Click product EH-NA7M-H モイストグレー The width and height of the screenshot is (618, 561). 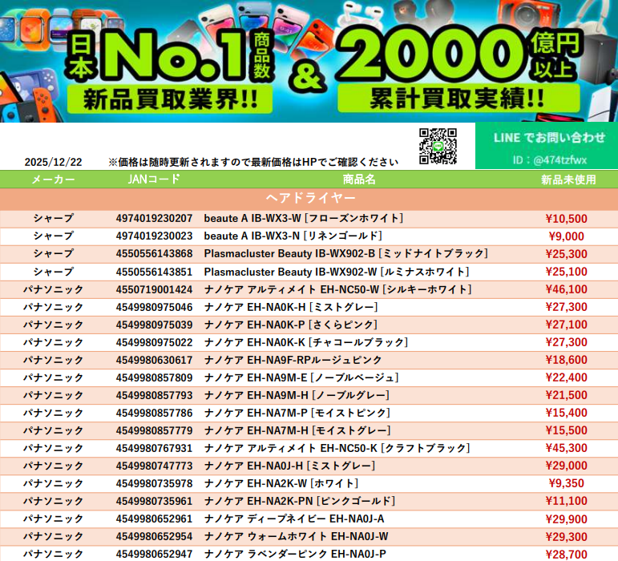pos(298,430)
